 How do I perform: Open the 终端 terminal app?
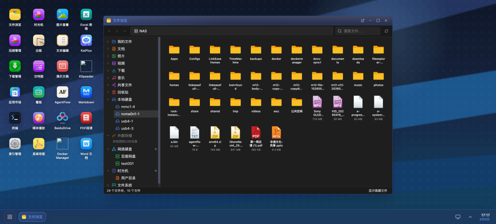click(x=15, y=118)
